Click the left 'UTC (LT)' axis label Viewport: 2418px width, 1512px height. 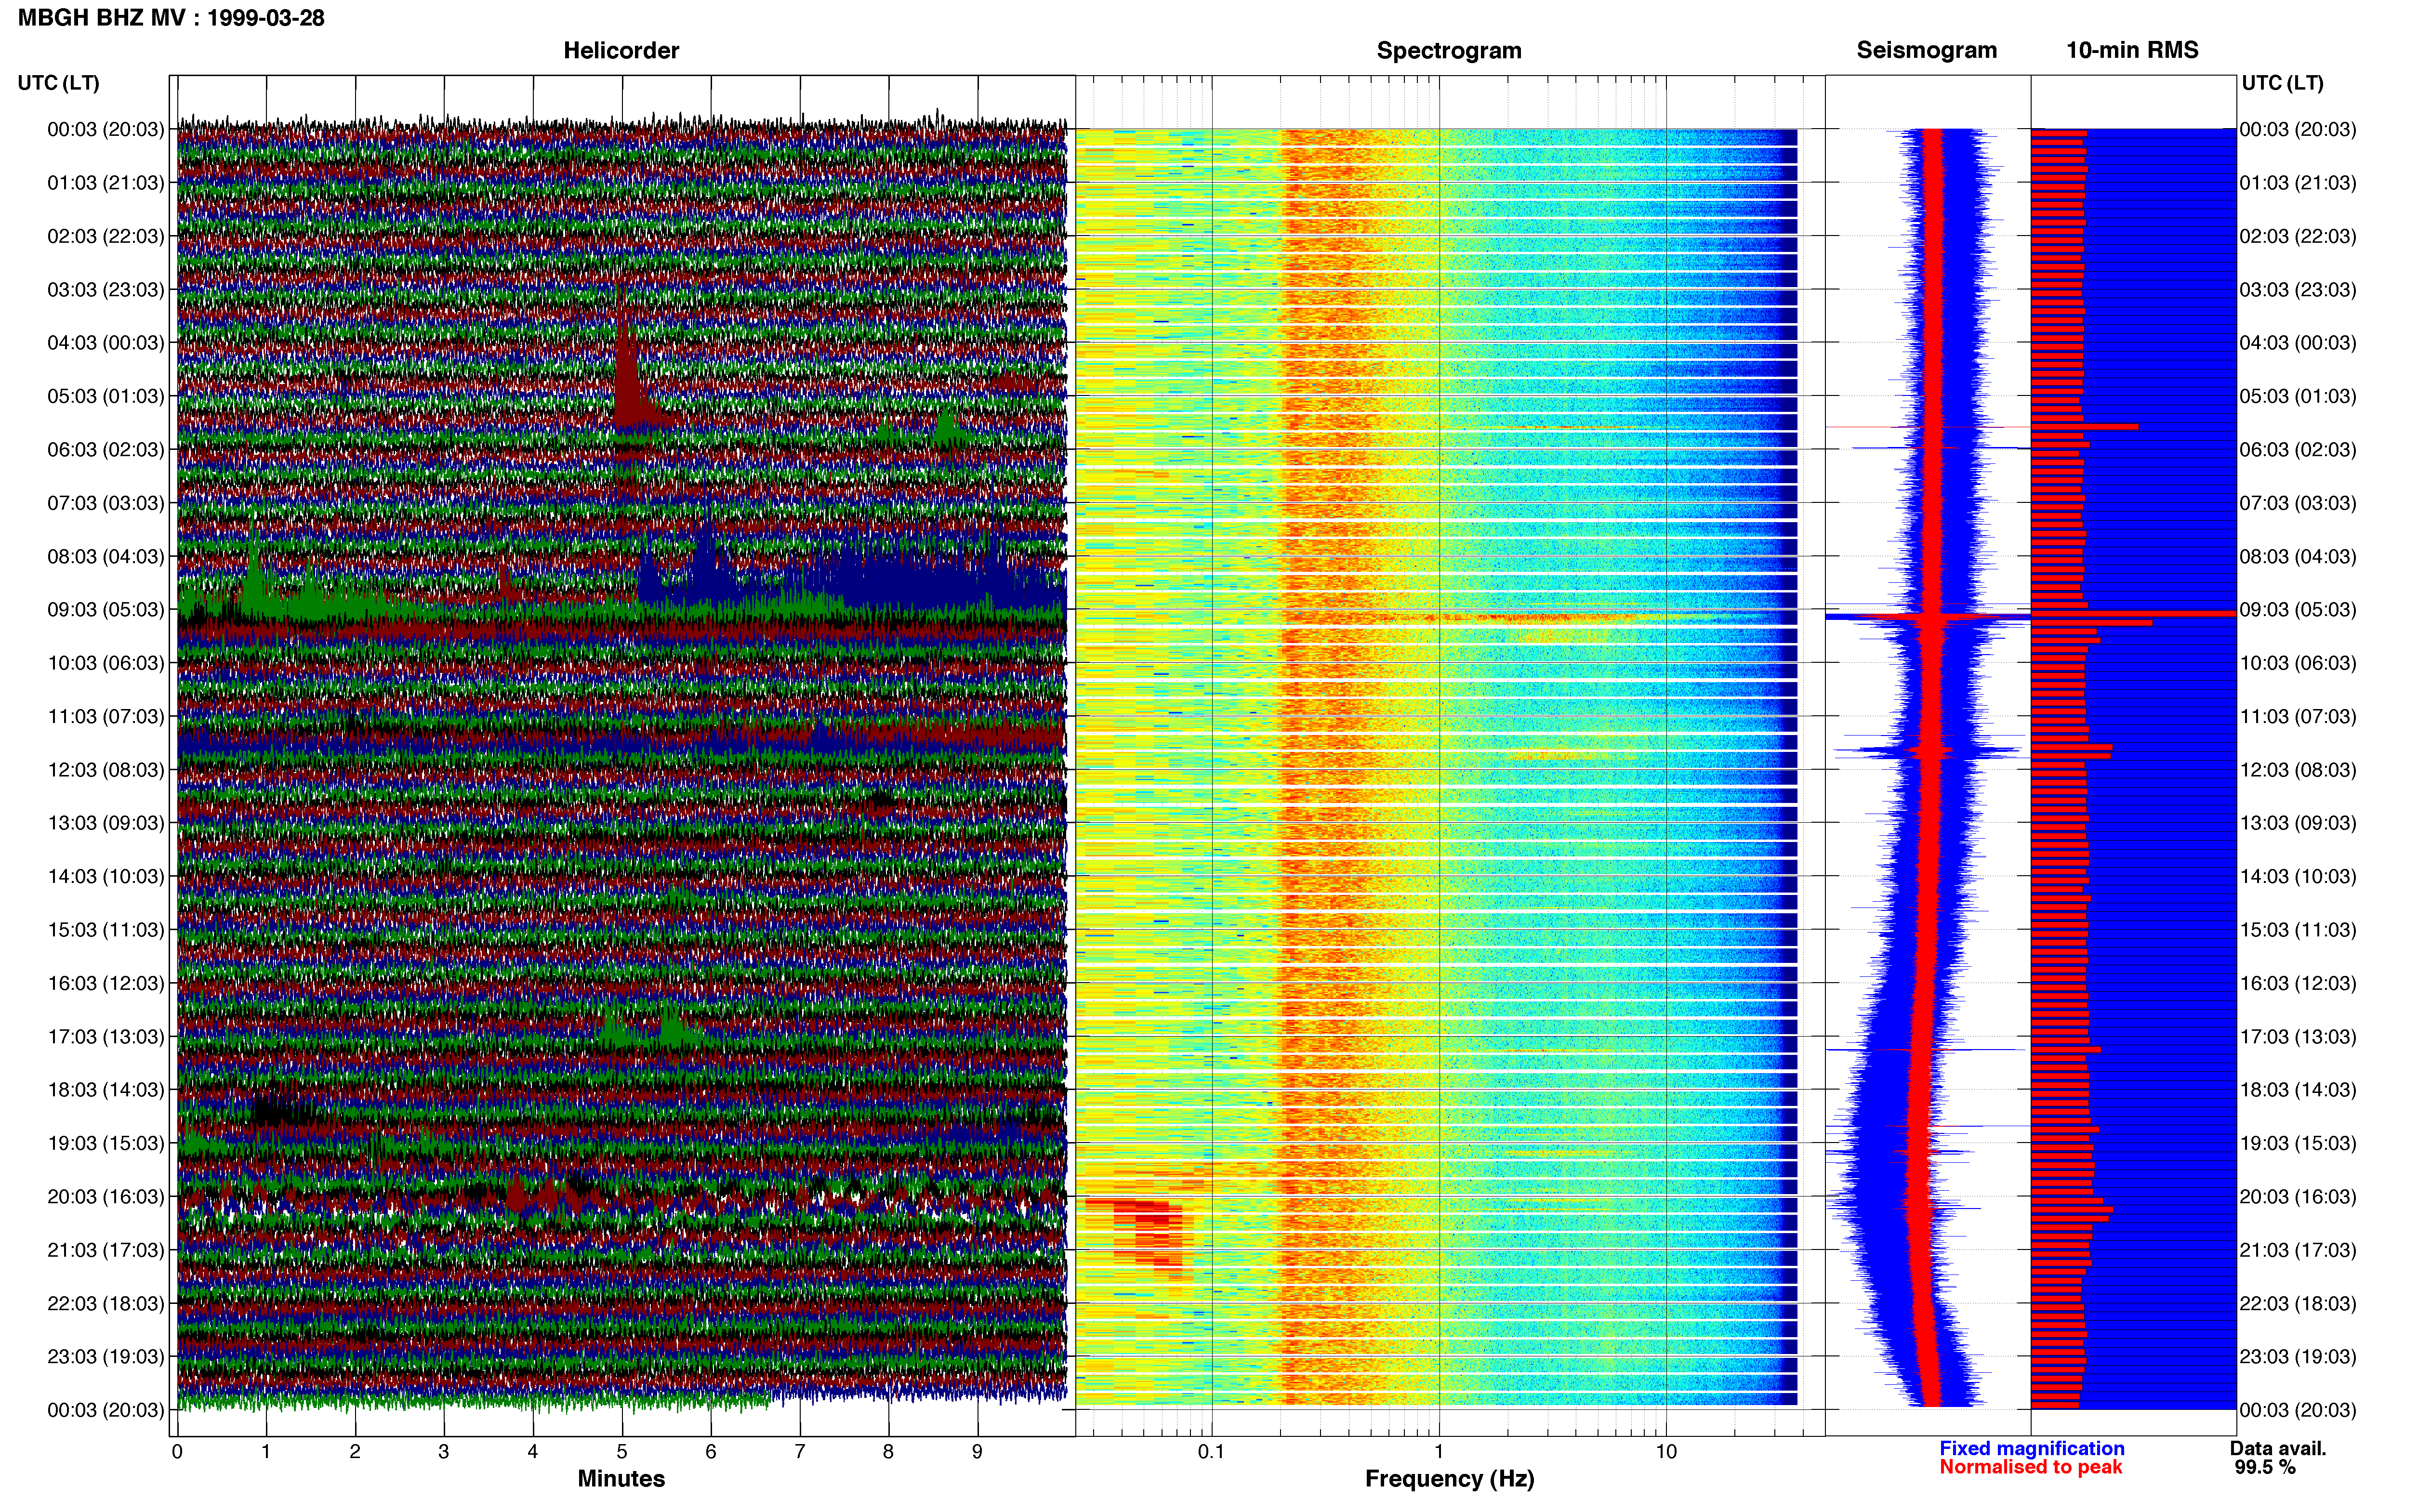click(x=58, y=83)
